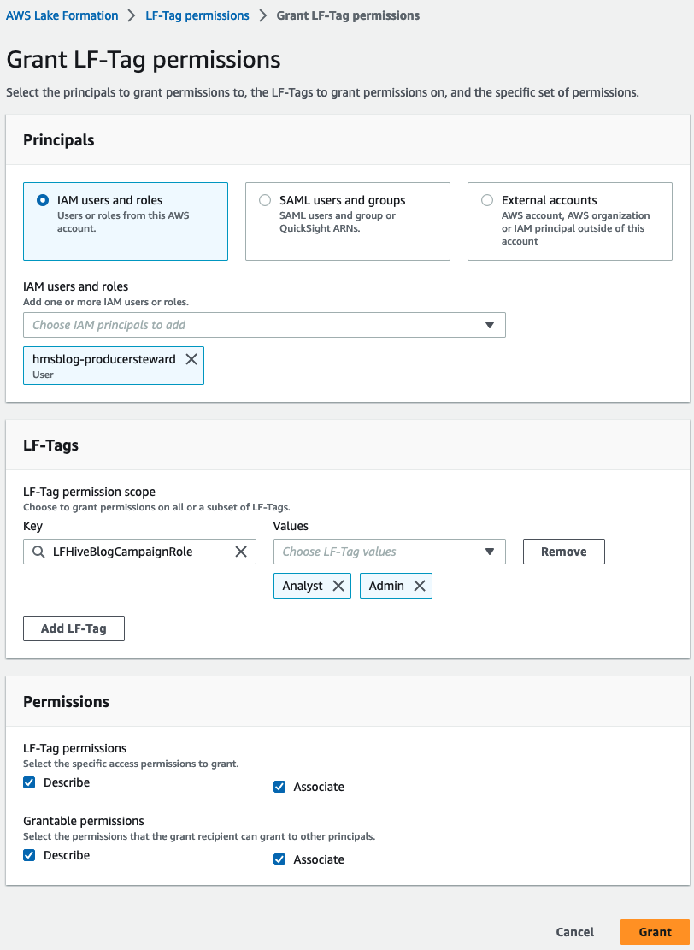
Task: Click the orange Grant button
Action: (x=655, y=932)
